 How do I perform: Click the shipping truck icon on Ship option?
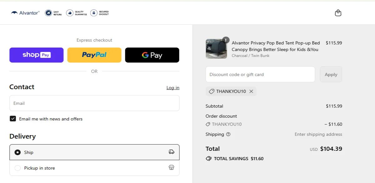pyautogui.click(x=171, y=152)
